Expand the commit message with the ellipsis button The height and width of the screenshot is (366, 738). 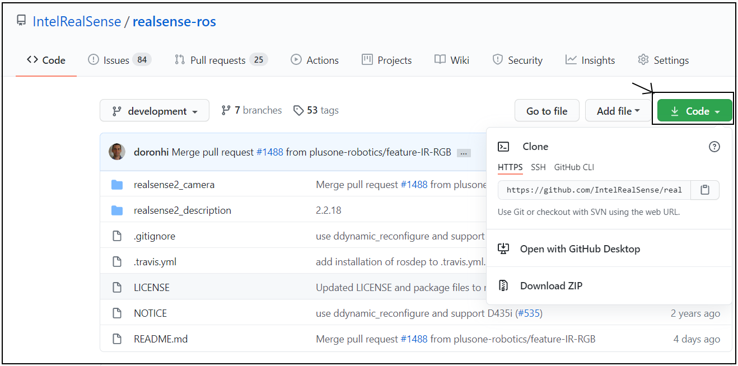coord(464,152)
